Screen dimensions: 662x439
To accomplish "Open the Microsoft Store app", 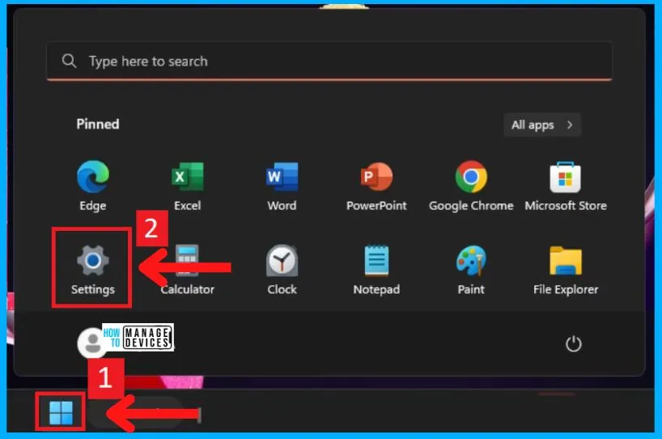I will (566, 185).
